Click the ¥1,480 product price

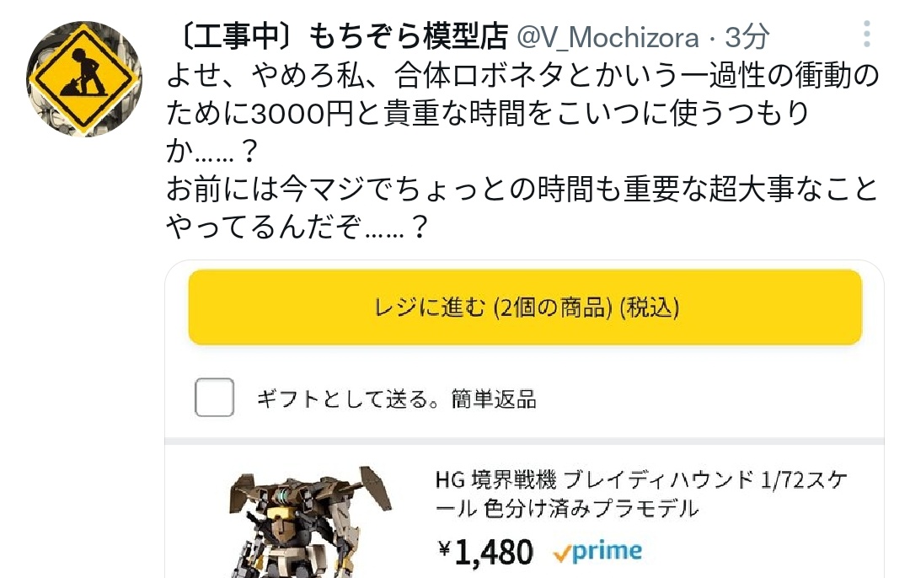click(485, 551)
